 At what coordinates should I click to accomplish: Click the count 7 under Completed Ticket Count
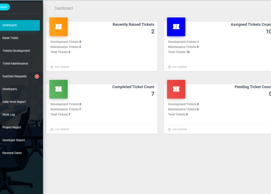(152, 94)
